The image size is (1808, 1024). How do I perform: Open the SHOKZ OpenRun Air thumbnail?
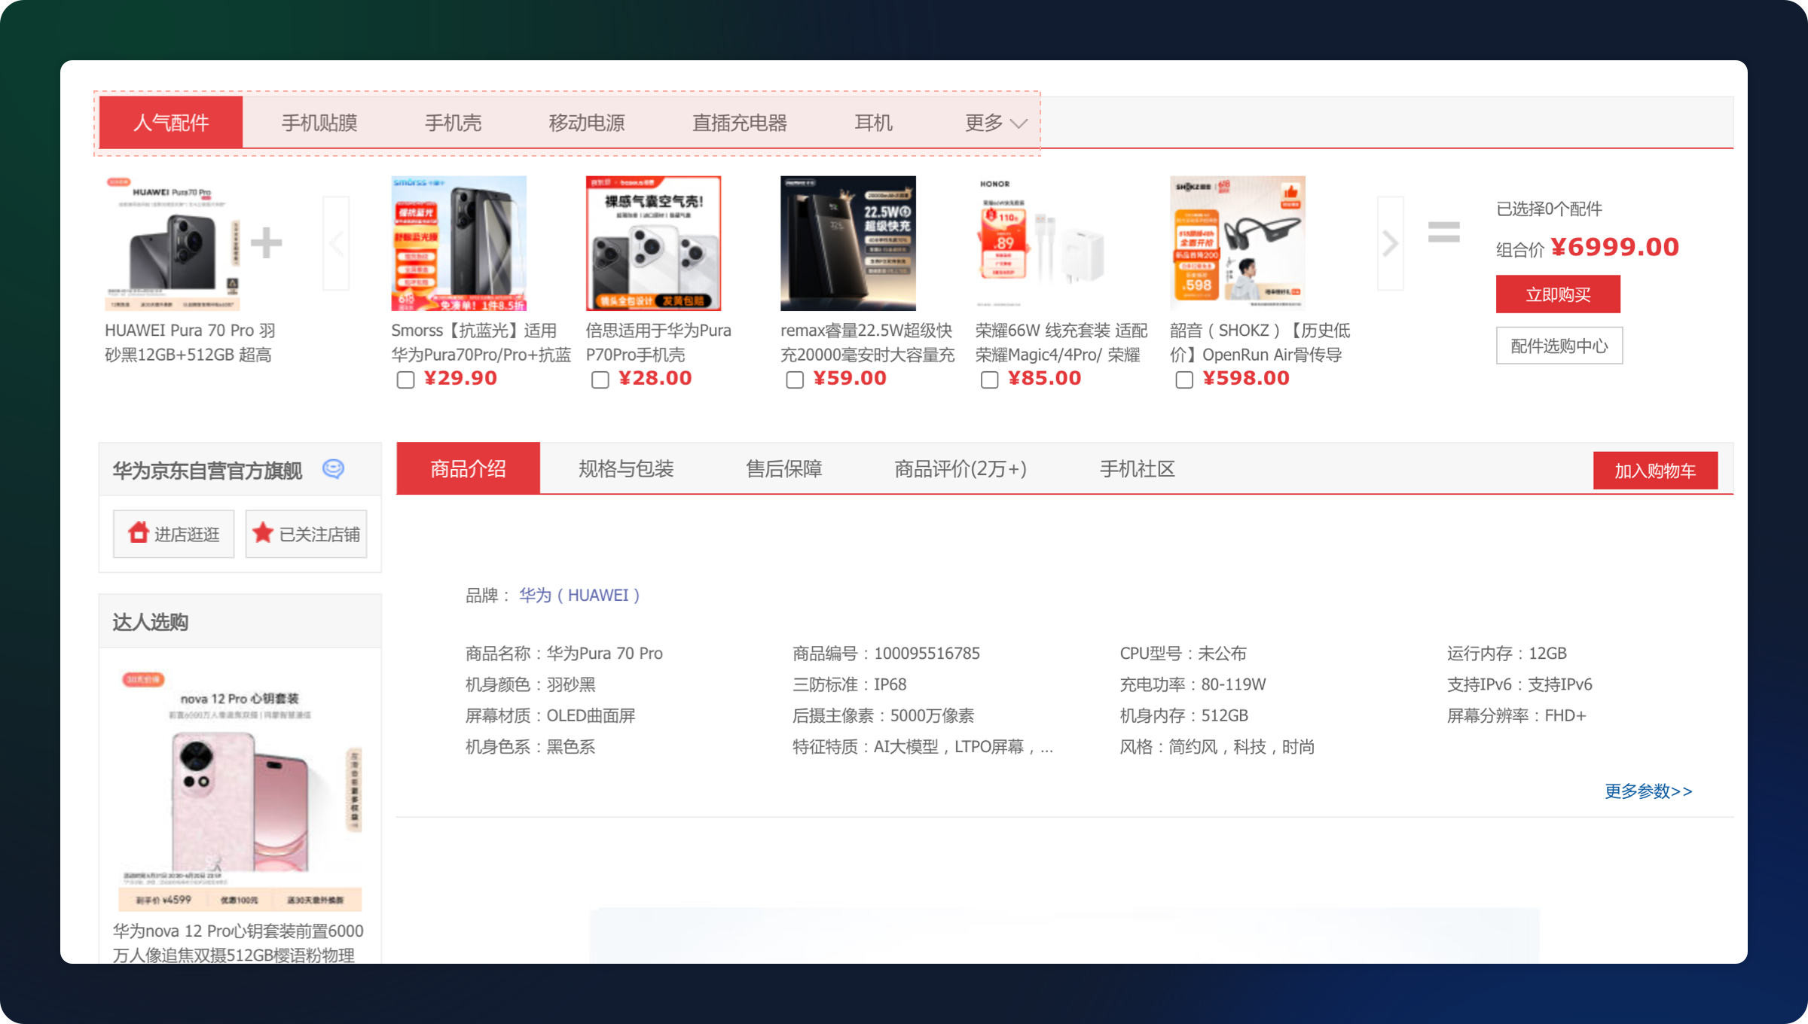[1237, 243]
